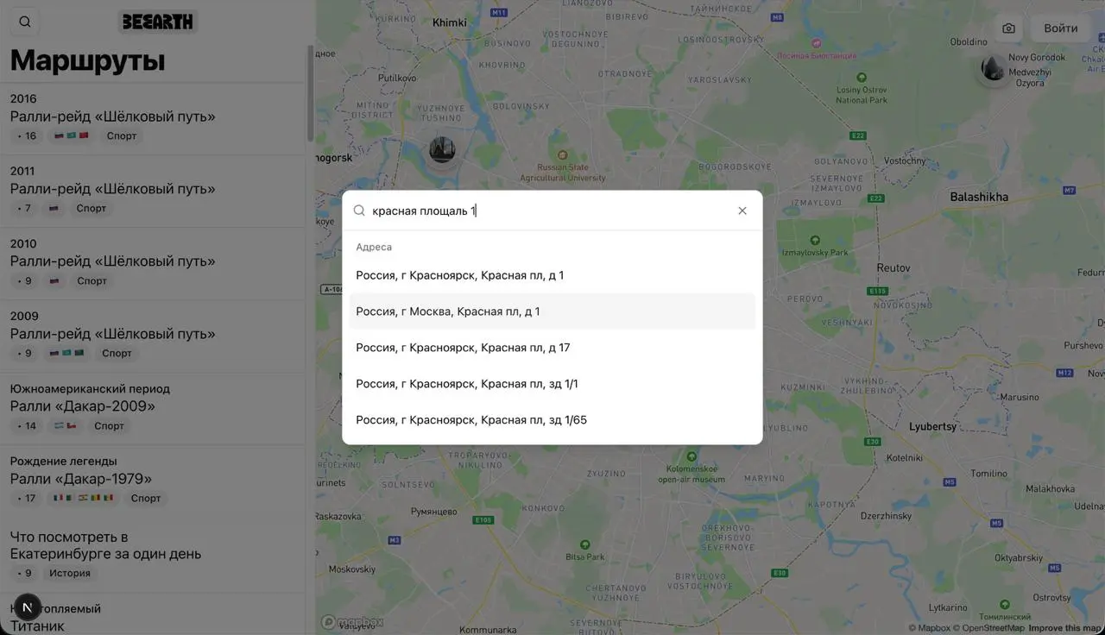Open the OpenStreetMap attribution link
The height and width of the screenshot is (635, 1105).
click(x=988, y=628)
